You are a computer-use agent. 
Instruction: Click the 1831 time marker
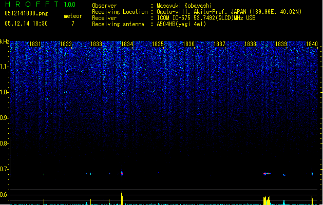pos(35,44)
